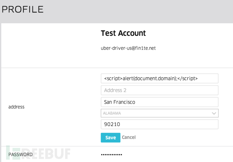
Task: Click the Cancel link
Action: point(129,137)
